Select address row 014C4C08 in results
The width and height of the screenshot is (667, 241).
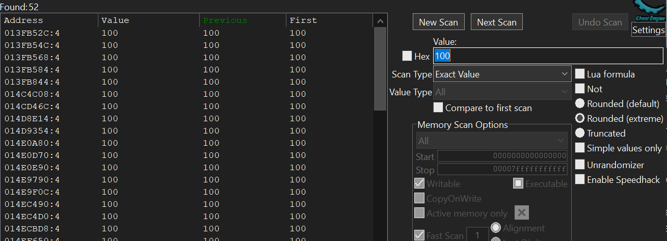pyautogui.click(x=33, y=94)
